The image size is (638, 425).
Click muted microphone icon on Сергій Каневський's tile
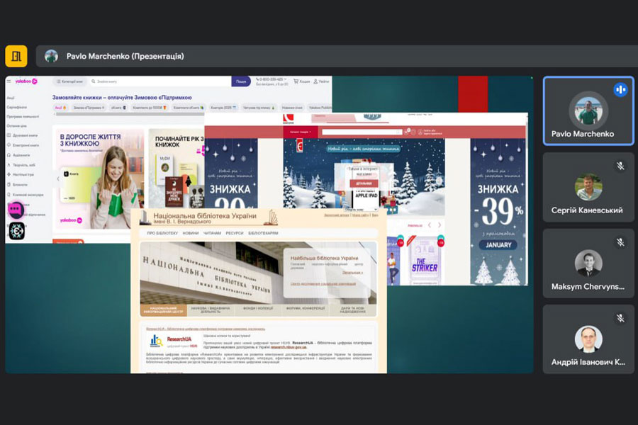pos(620,166)
